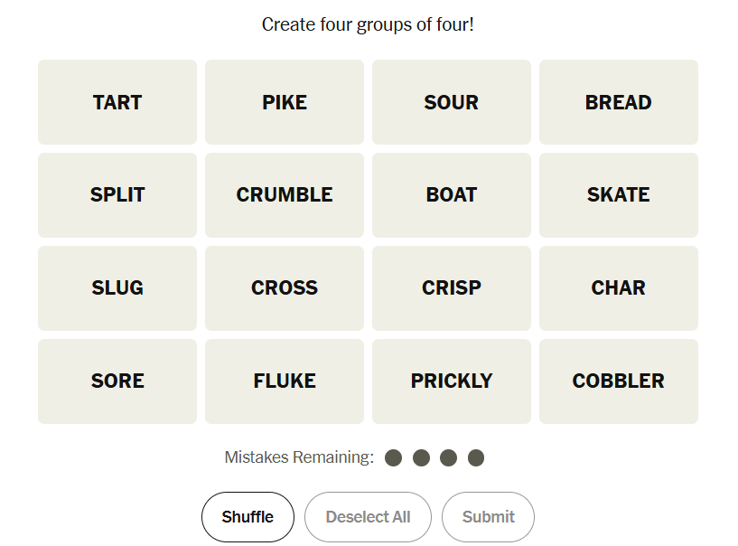Select the SKATE tile
Viewport: 738px width, 546px height.
[619, 195]
